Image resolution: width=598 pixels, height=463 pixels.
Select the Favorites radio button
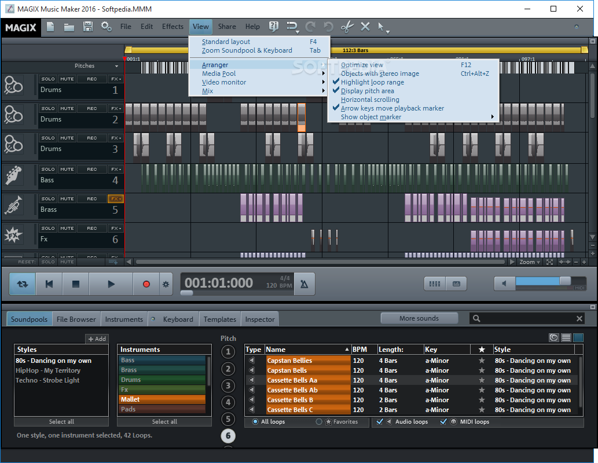[319, 422]
